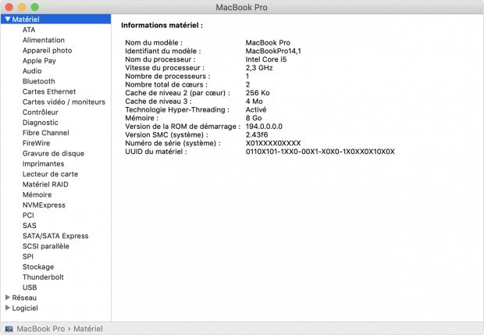The width and height of the screenshot is (484, 335).
Task: Click the serial number X01XXXX0XXXX
Action: tap(273, 143)
